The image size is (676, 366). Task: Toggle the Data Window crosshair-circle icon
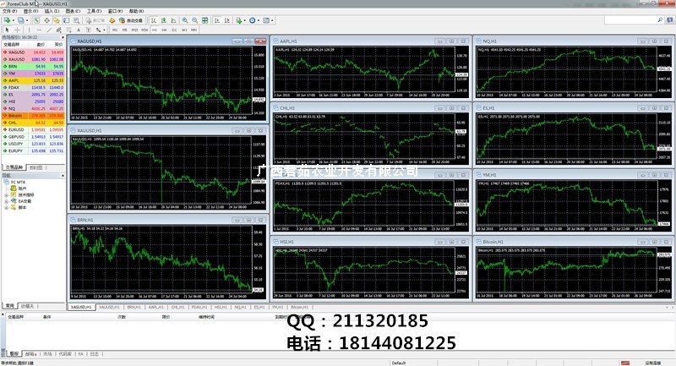tap(46, 20)
